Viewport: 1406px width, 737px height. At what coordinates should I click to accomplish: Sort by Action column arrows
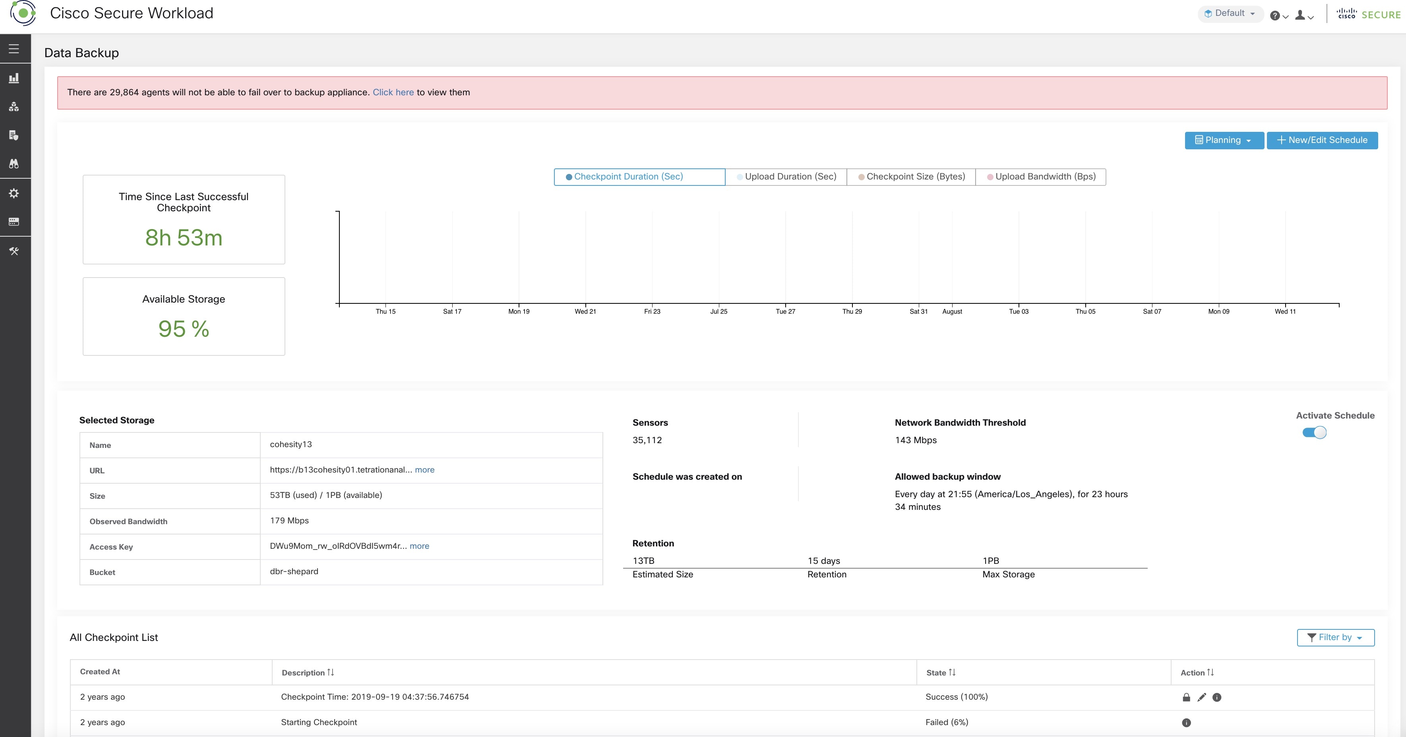tap(1210, 673)
